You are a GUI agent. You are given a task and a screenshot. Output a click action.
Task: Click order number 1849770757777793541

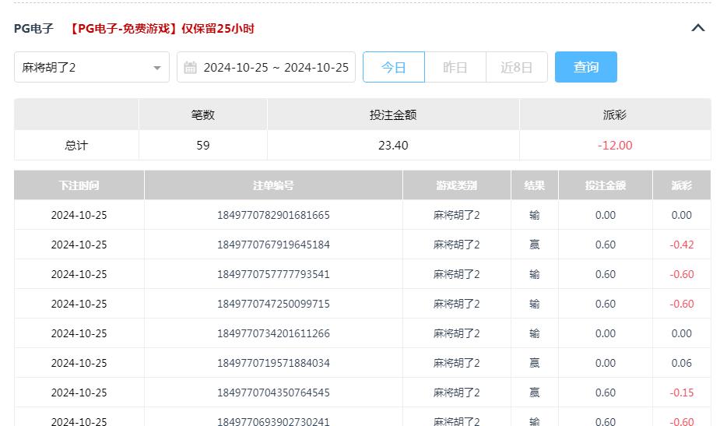(273, 274)
